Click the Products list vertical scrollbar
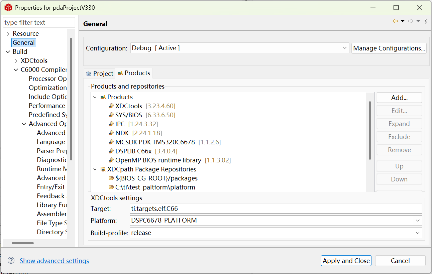432x274 pixels. pyautogui.click(x=370, y=130)
